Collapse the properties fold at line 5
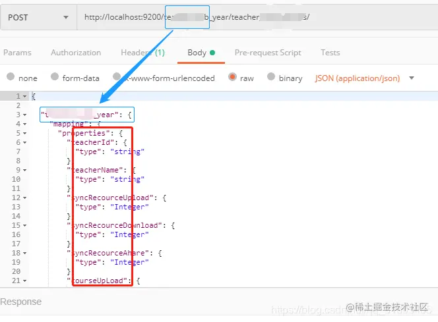The image size is (438, 322). pyautogui.click(x=25, y=133)
